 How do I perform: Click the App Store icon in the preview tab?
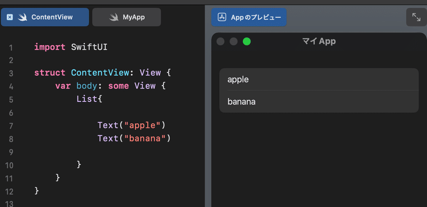222,17
